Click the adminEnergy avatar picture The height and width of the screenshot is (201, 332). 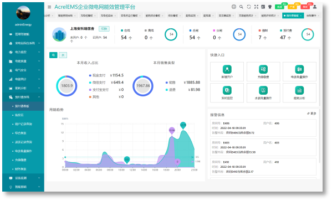tap(23, 13)
